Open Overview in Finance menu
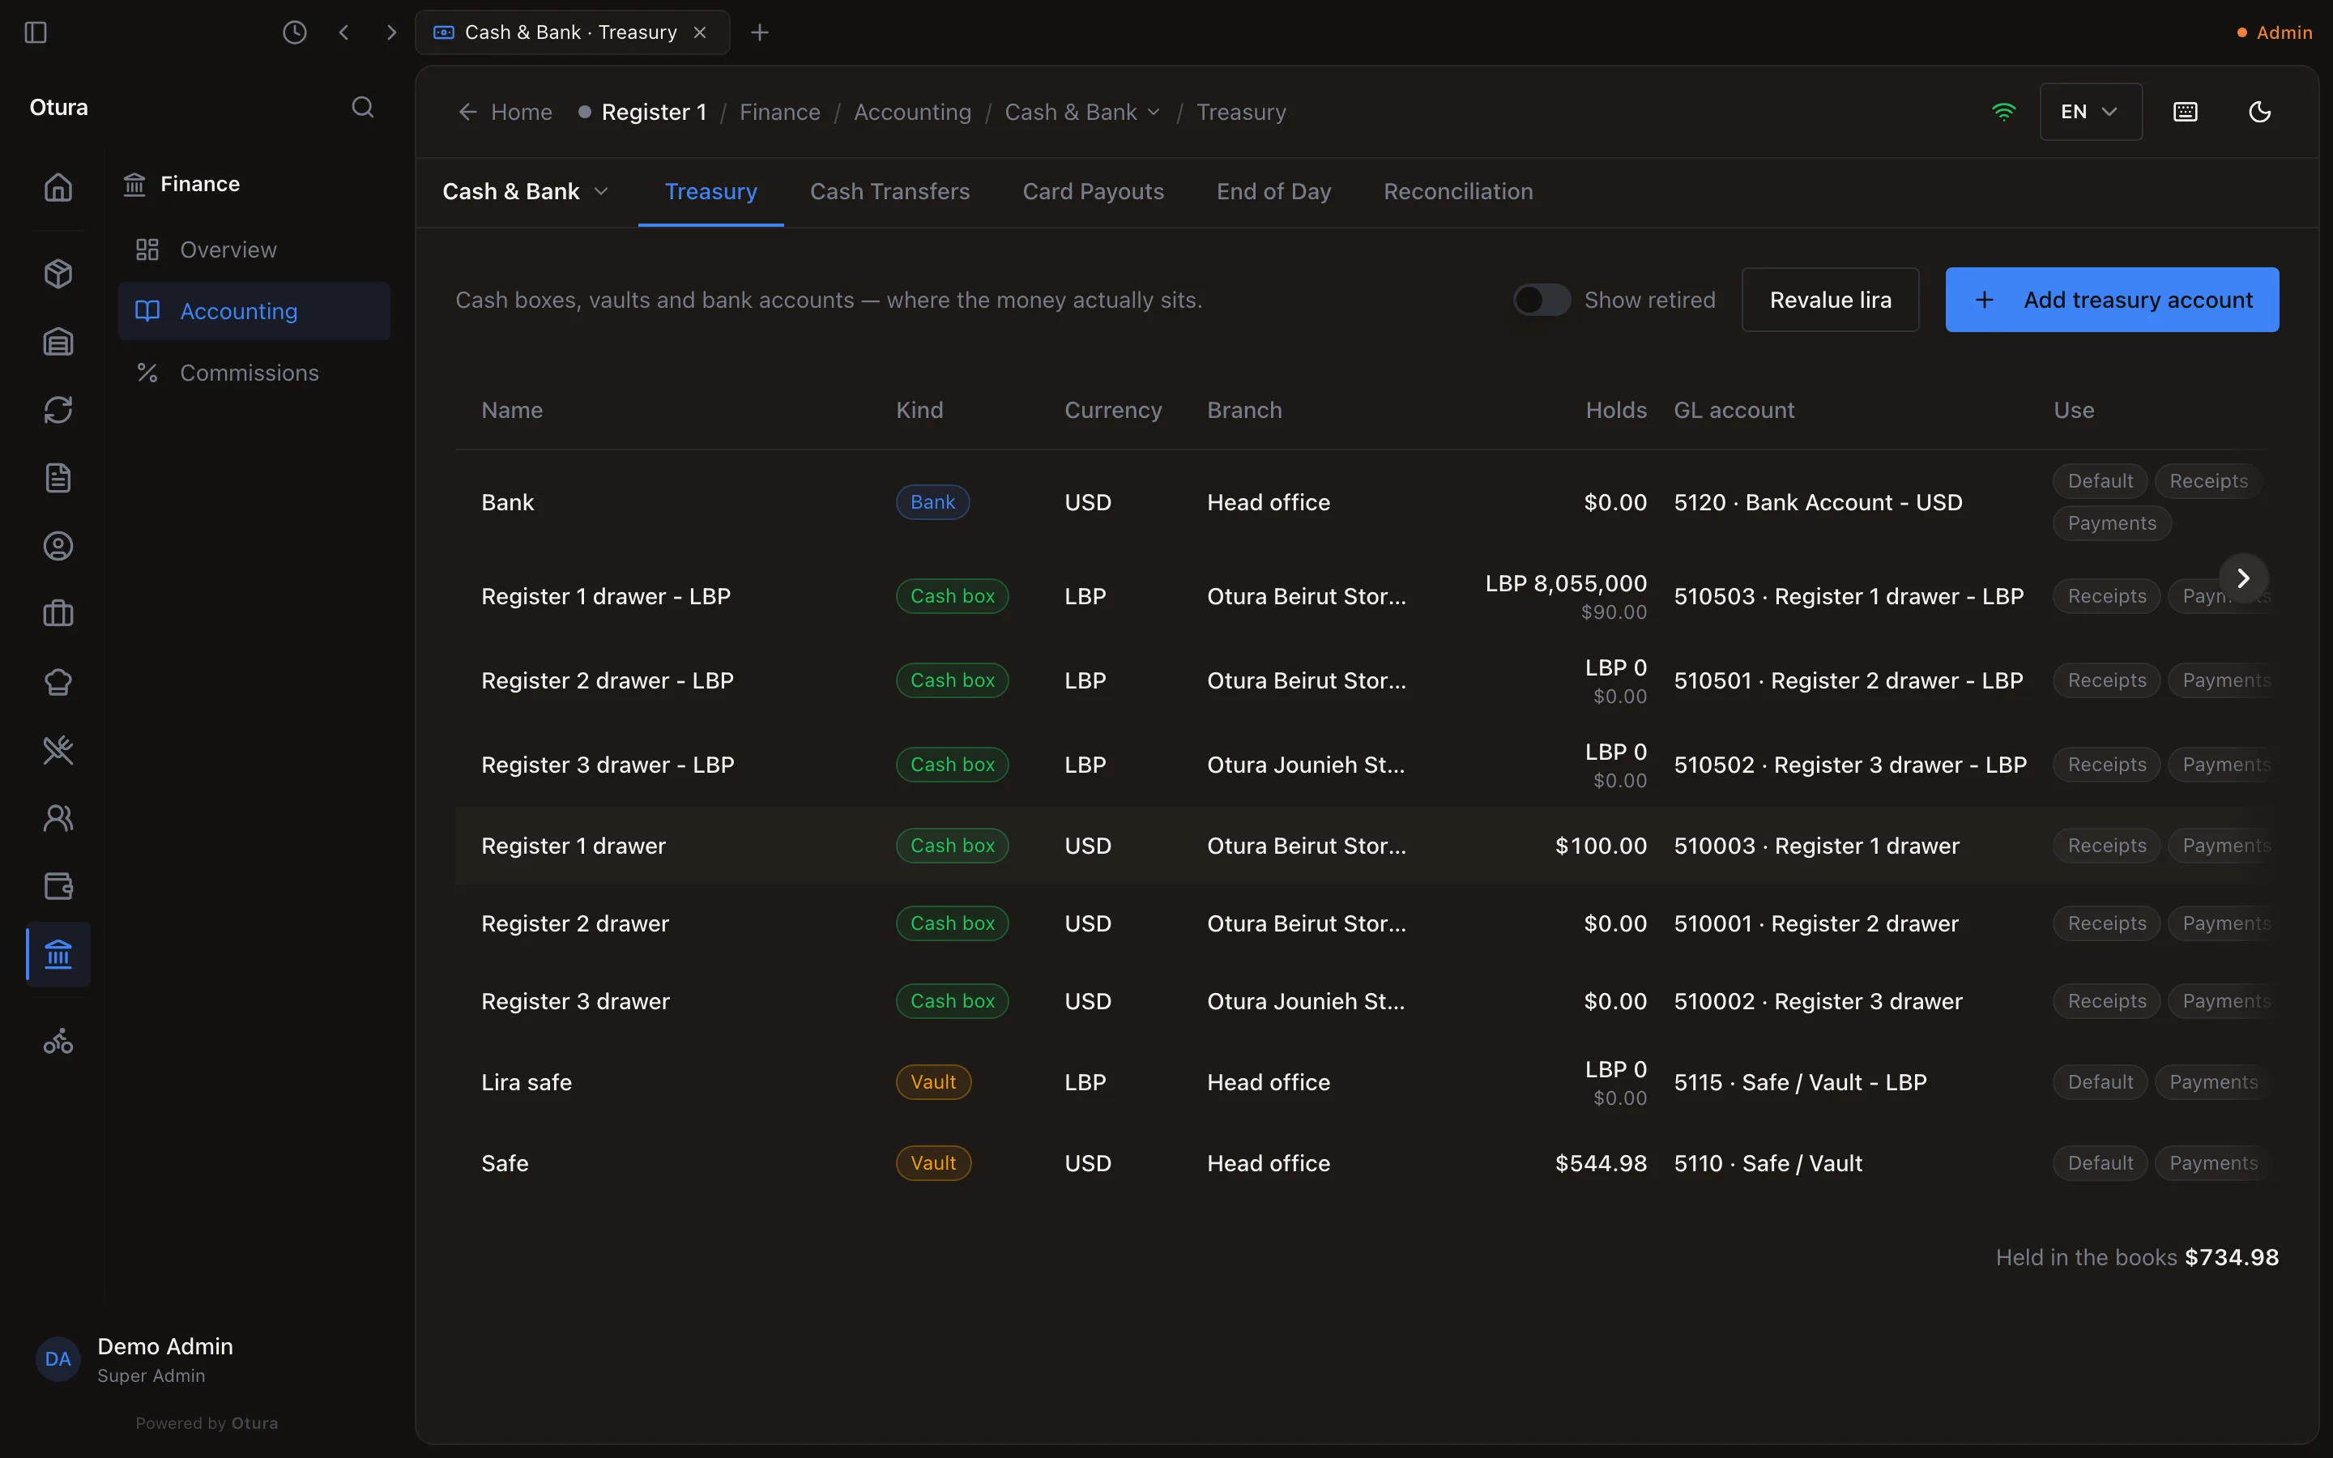 tap(254, 249)
